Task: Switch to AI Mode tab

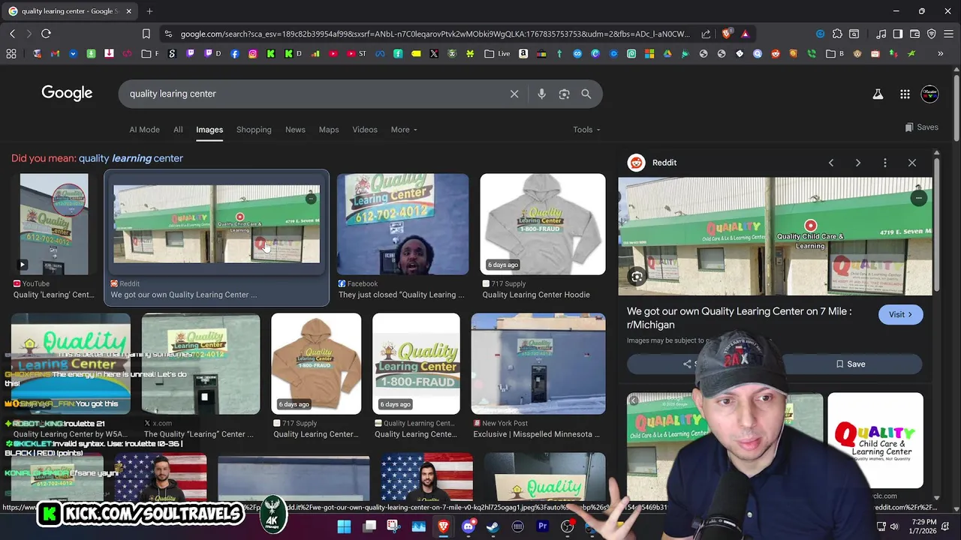Action: click(144, 130)
